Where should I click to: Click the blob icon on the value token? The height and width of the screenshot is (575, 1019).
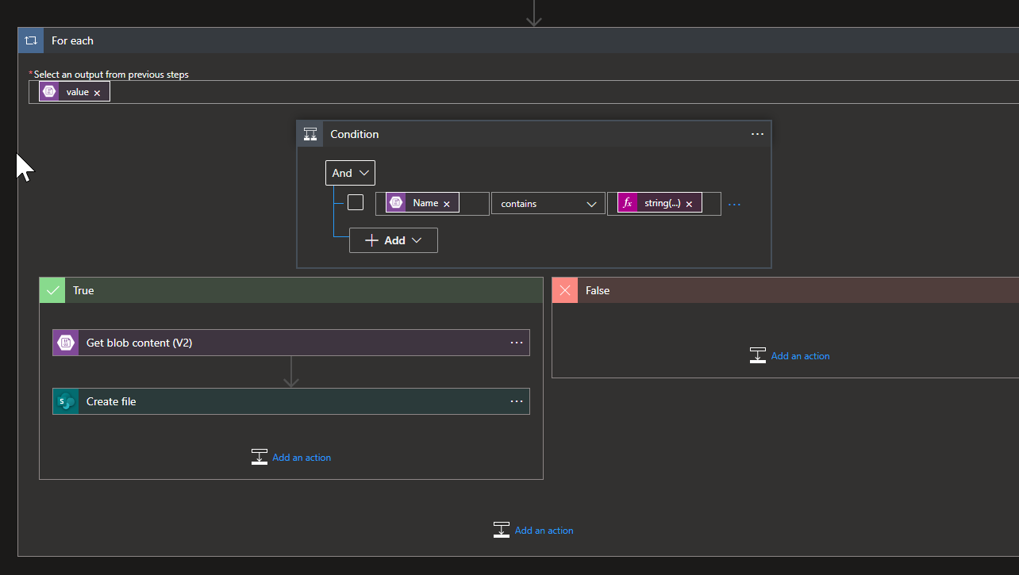pyautogui.click(x=49, y=92)
